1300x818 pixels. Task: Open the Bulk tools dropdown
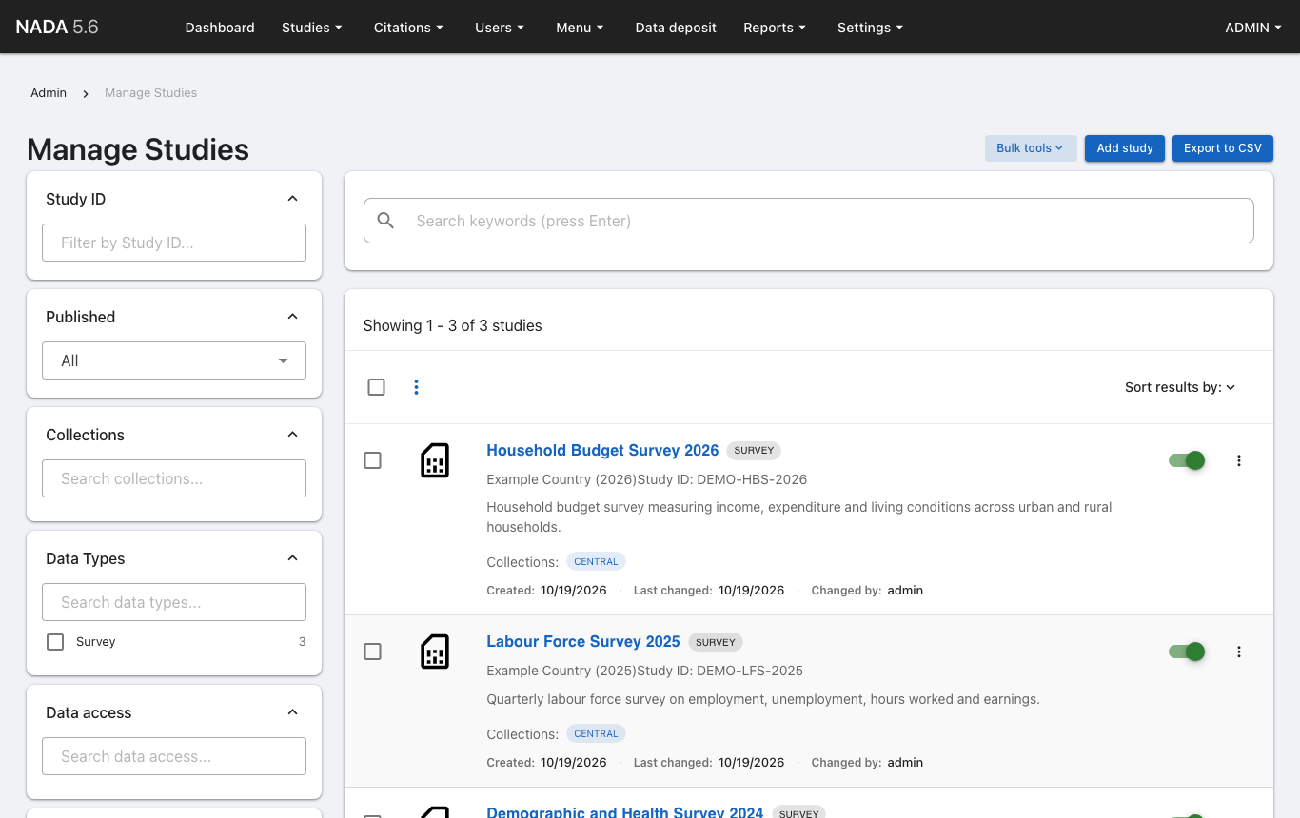[x=1031, y=148]
